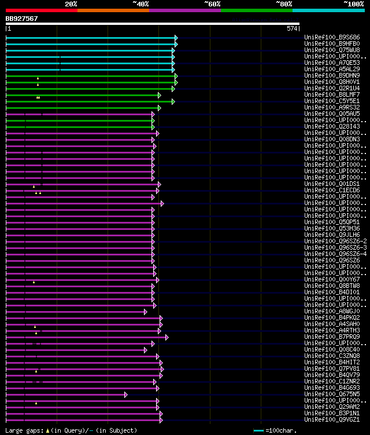Click the arrowhead ending the UniRef100_C1ZNR2 alignment
This screenshot has width=370, height=435.
pyautogui.click(x=155, y=382)
